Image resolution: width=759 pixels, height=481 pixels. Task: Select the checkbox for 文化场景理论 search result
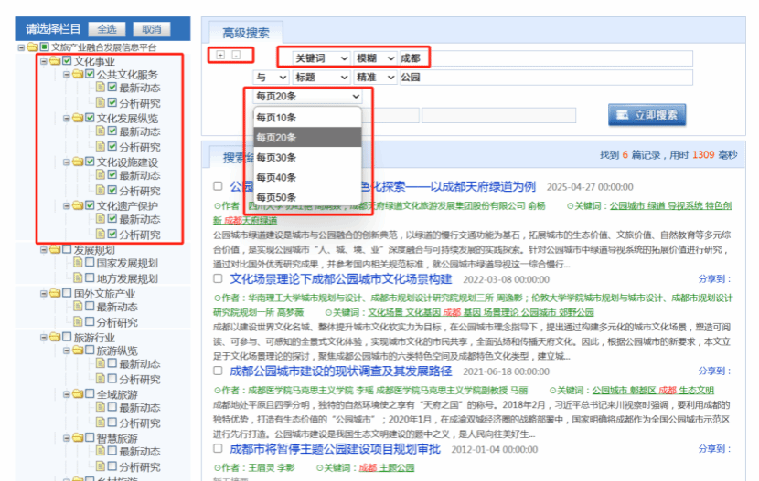[x=218, y=279]
